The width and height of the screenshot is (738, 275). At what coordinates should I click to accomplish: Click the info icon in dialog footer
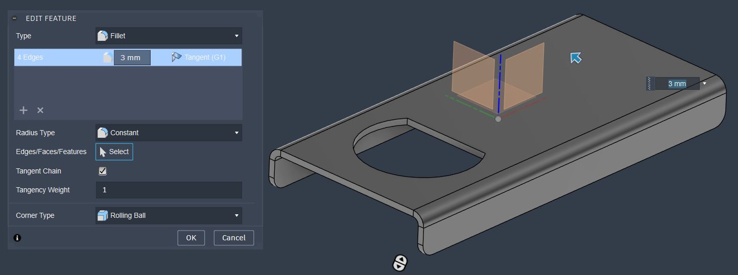17,238
